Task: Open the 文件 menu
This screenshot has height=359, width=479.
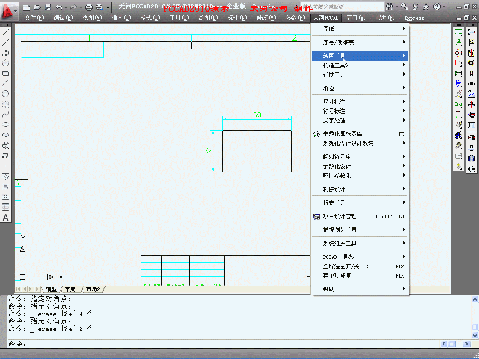Action: [x=34, y=18]
